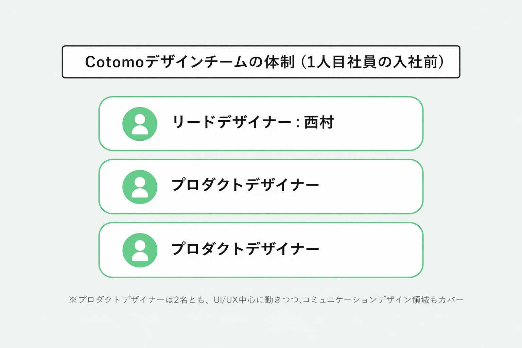Click the avatar icon beside リードデザイナー：西村
Viewport: 522px width, 348px height.
(x=140, y=124)
